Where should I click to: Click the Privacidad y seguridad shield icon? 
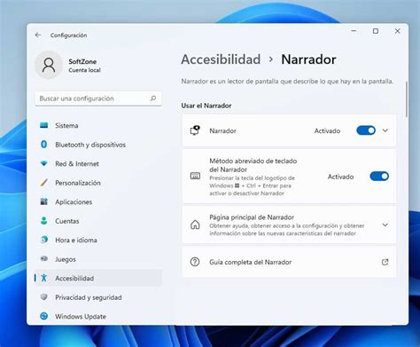pos(44,297)
